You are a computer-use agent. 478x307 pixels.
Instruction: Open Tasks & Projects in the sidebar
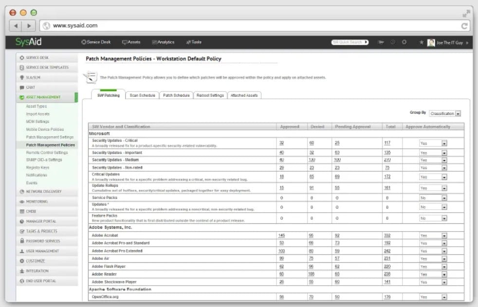47,231
